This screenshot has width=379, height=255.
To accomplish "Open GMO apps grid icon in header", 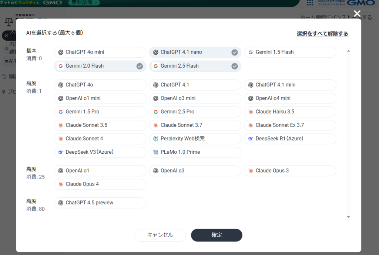I will tap(310, 3).
